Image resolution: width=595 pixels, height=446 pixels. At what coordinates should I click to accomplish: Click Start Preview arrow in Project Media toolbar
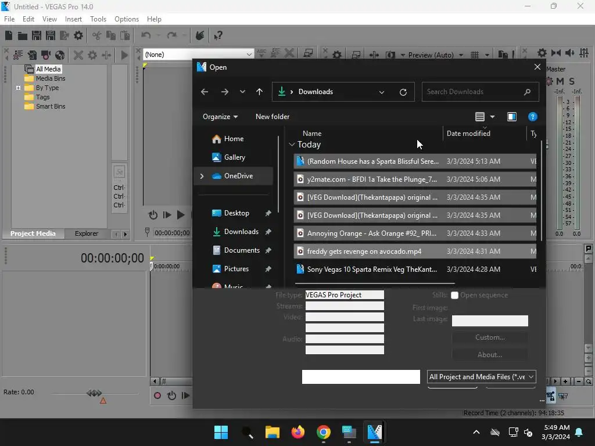point(124,55)
